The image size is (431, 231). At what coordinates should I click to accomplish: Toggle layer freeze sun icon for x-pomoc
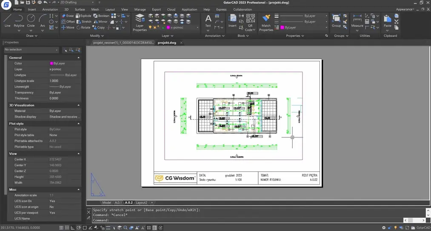point(155,28)
